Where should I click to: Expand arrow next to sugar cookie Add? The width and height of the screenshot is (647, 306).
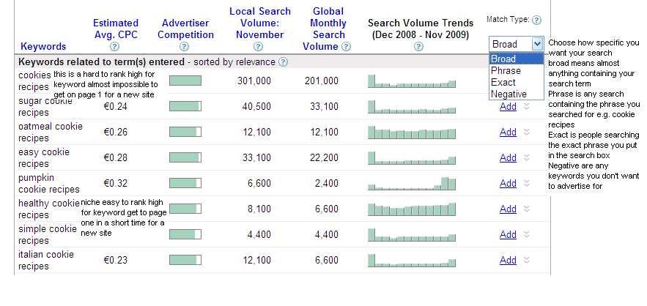tap(525, 107)
